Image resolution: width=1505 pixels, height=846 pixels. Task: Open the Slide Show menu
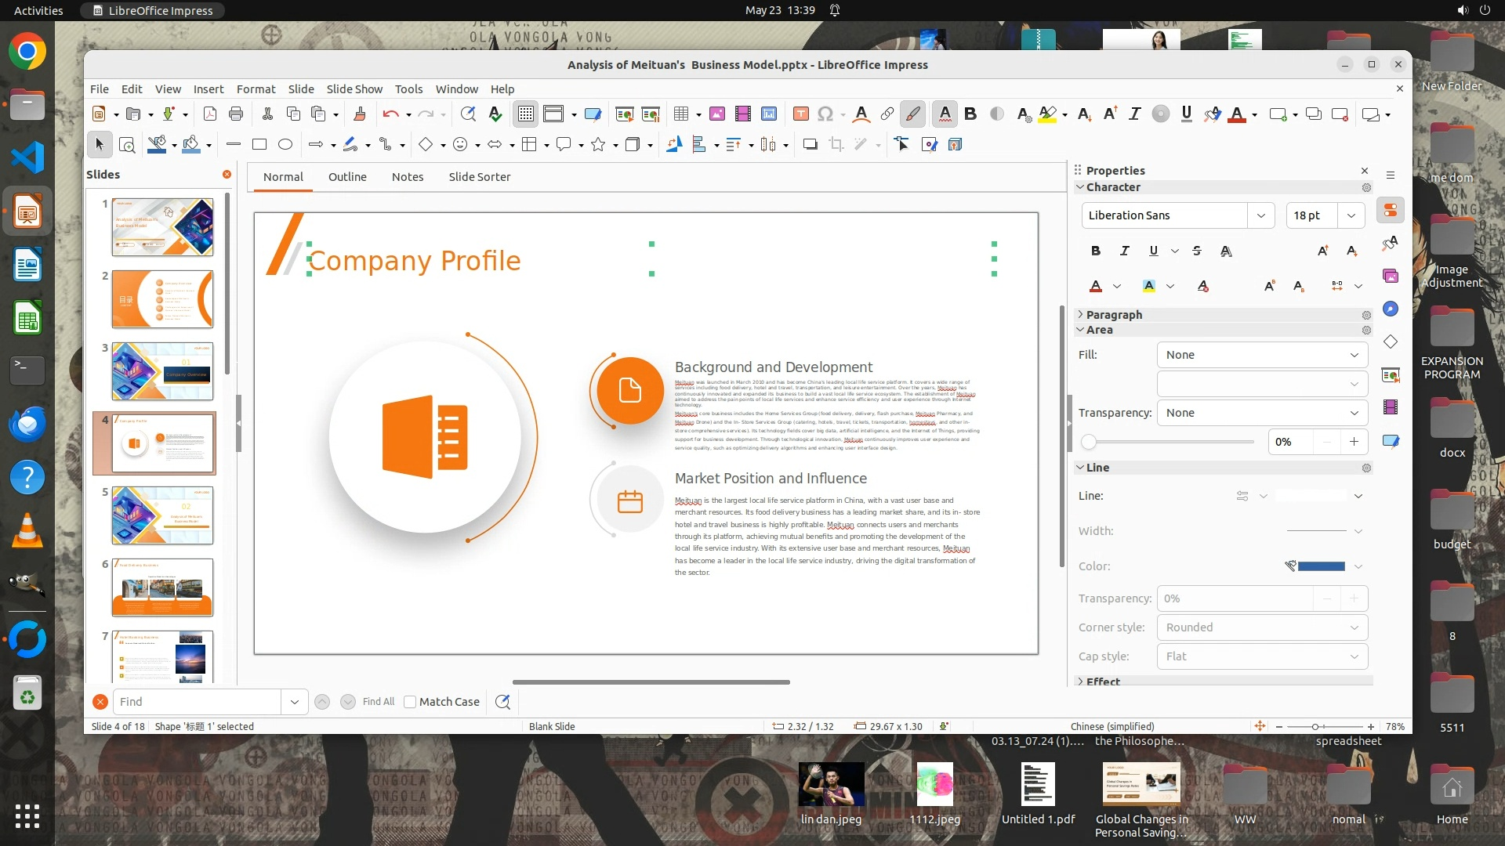pyautogui.click(x=354, y=89)
